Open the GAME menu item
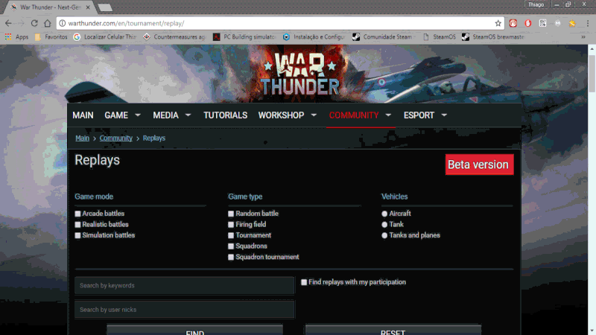596x335 pixels. pyautogui.click(x=116, y=115)
